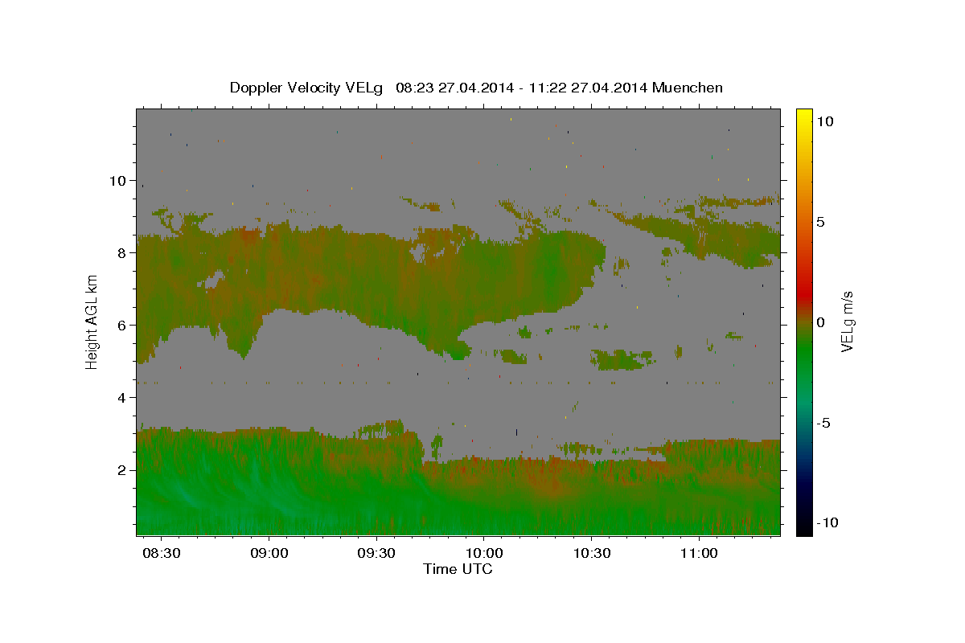Click the 10:00 time tick label
Viewport: 965px width, 643px height.
[x=483, y=554]
